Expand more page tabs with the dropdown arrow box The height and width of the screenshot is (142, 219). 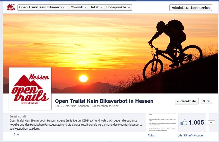point(211,123)
